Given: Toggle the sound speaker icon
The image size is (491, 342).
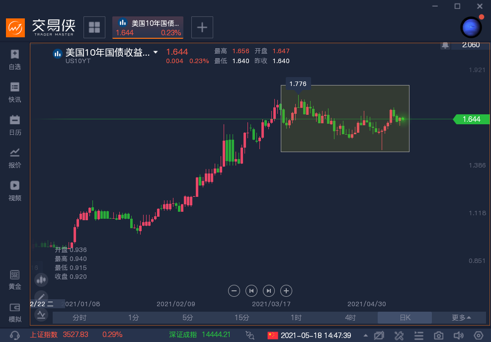Looking at the screenshot, I should tap(459, 336).
